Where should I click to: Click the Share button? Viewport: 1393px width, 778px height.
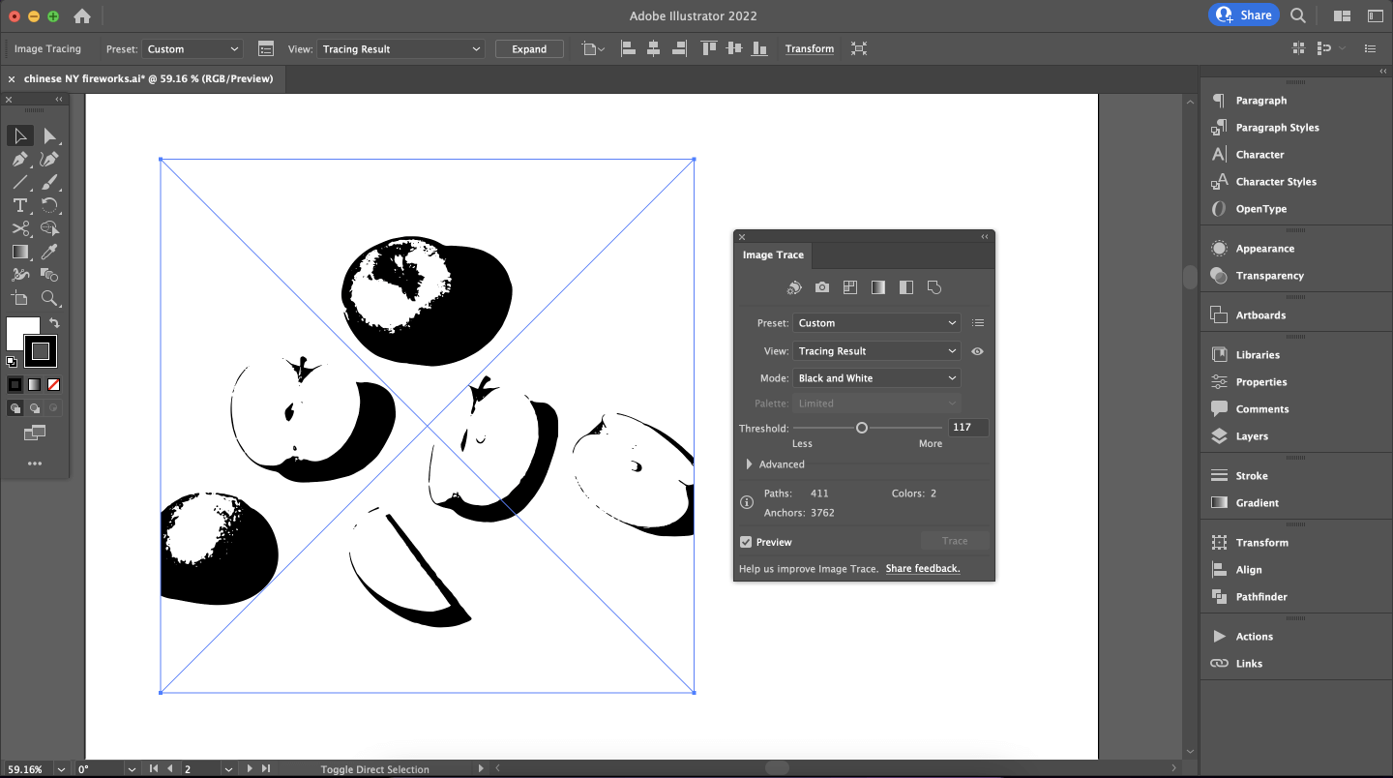pos(1244,15)
